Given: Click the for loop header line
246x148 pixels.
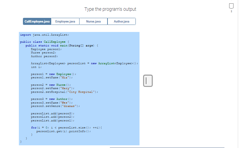Looking at the screenshot, I should (x=66, y=127).
